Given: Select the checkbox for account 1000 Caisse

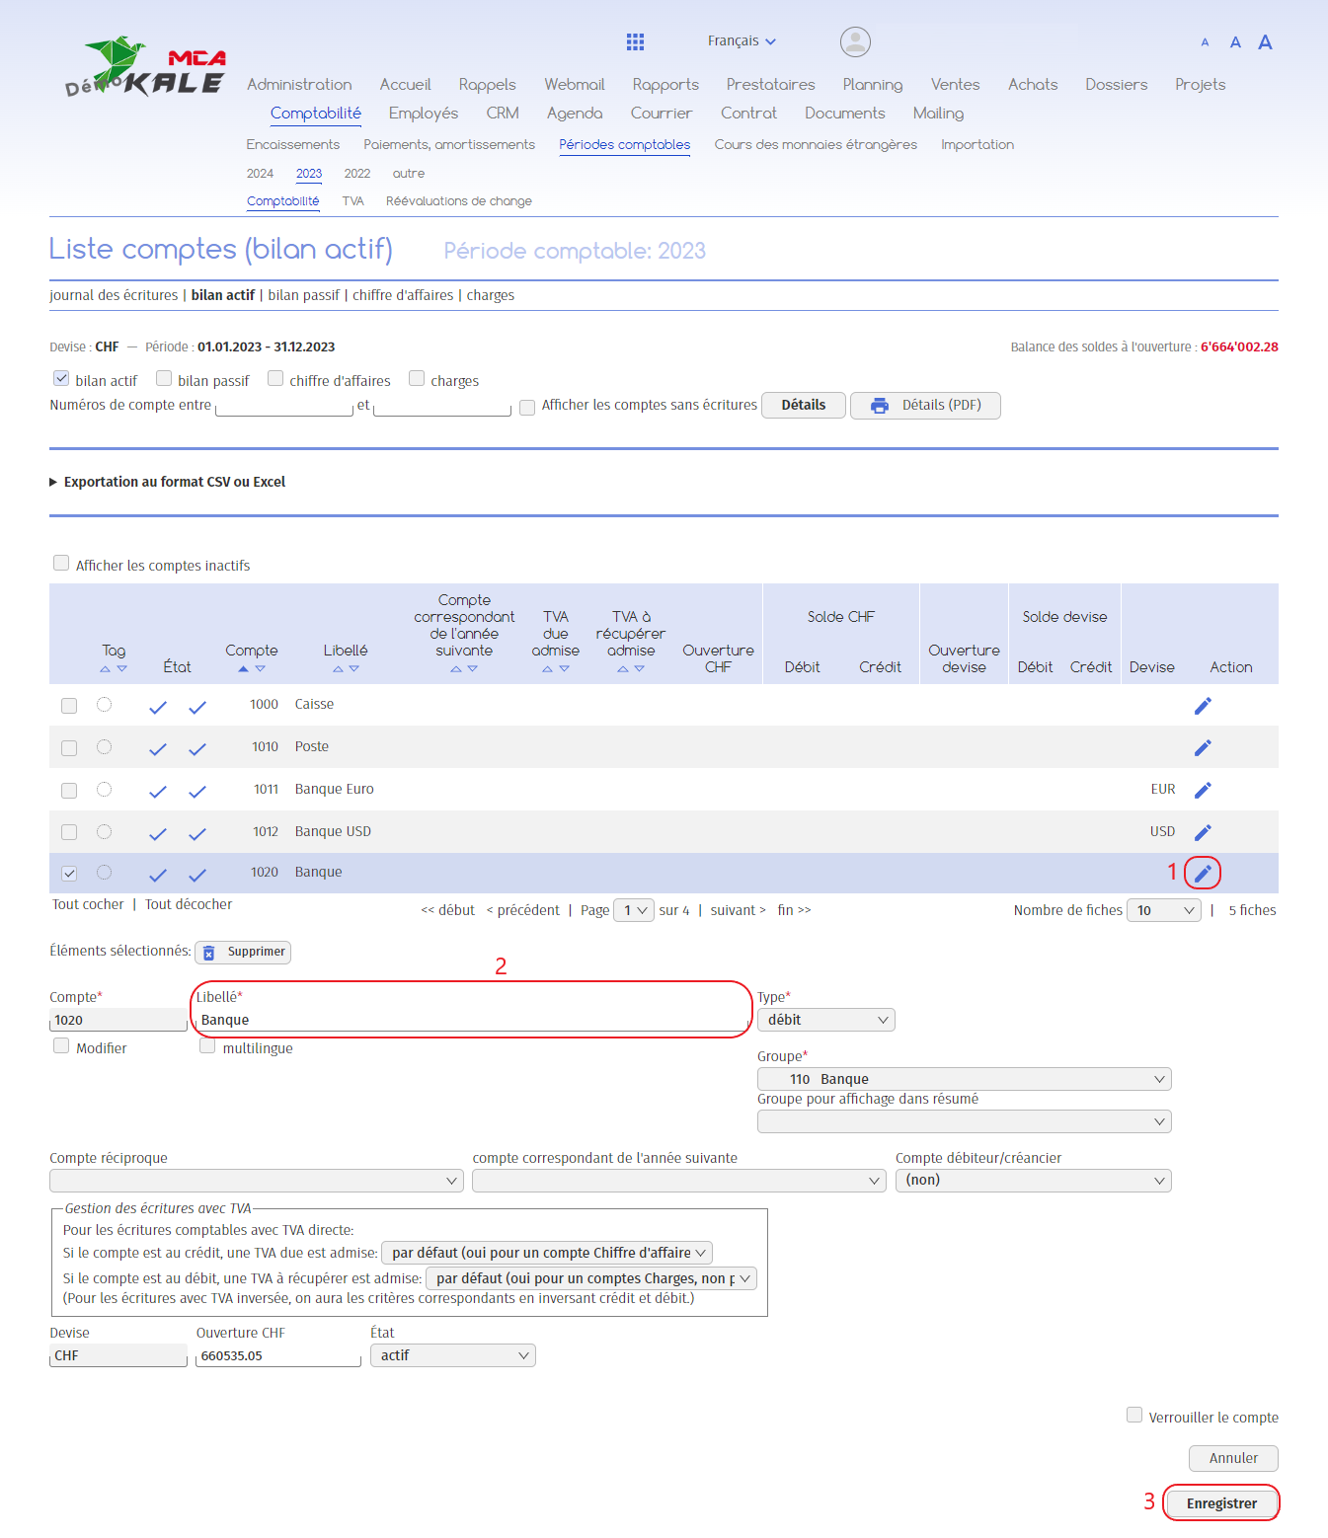Looking at the screenshot, I should pyautogui.click(x=69, y=706).
